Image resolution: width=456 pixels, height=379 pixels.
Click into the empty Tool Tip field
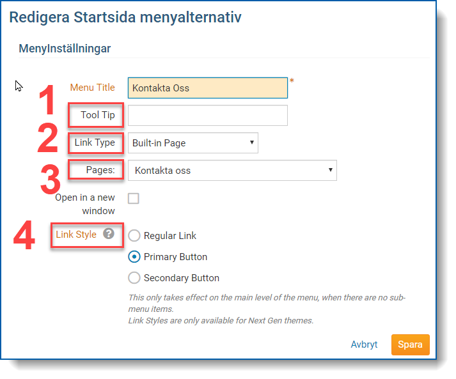(x=208, y=116)
